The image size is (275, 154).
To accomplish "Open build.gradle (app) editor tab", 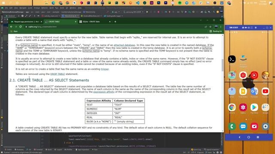I will click(113, 16).
